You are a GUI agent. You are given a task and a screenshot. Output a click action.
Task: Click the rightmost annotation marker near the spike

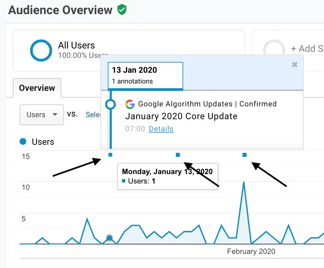[245, 155]
